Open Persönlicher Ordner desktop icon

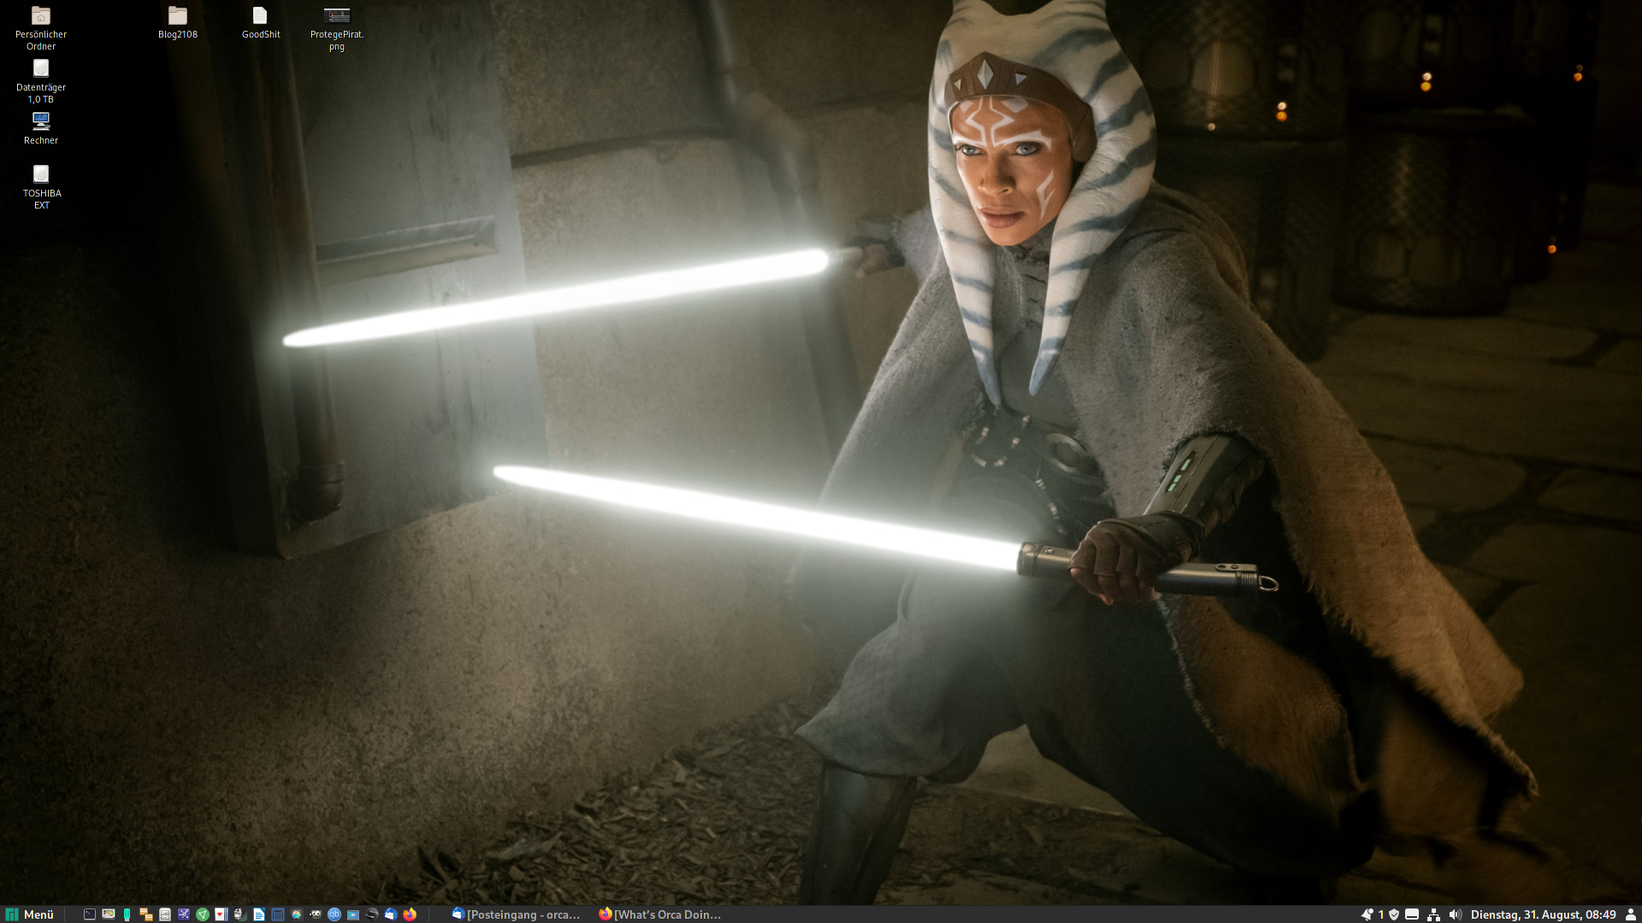click(x=41, y=28)
